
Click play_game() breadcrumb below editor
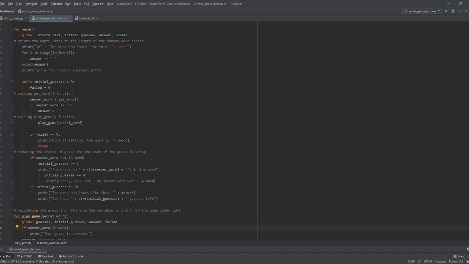pyautogui.click(x=22, y=243)
